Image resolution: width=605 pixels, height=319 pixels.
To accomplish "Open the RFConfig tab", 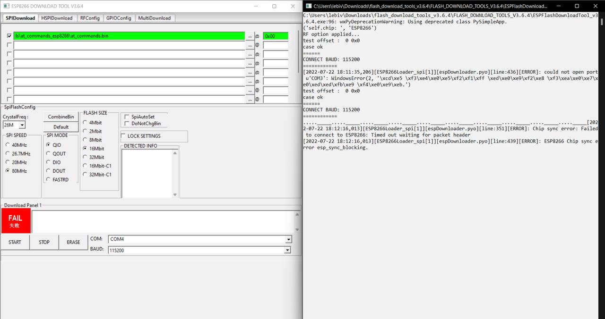I will click(90, 18).
